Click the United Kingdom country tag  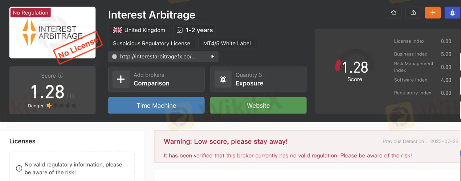139,30
